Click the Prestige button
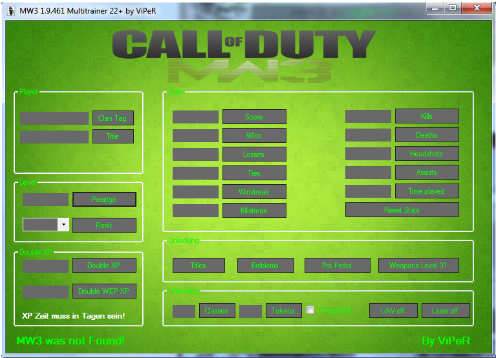 (x=104, y=200)
